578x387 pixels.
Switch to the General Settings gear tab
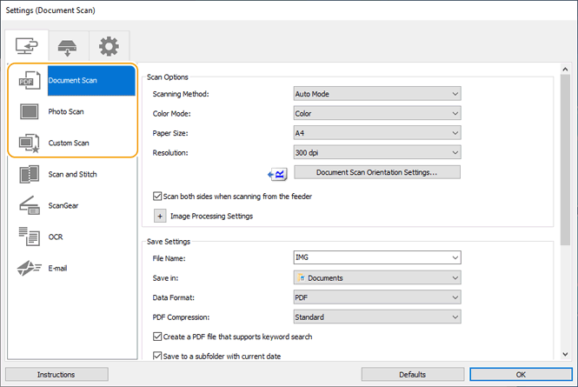point(109,46)
